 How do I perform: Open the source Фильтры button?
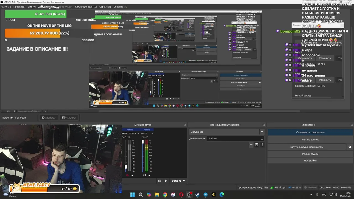(69, 117)
